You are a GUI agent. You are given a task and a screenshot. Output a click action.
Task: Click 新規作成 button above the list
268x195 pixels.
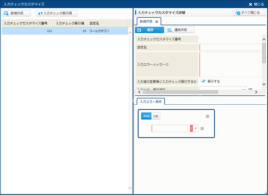[x=16, y=13]
